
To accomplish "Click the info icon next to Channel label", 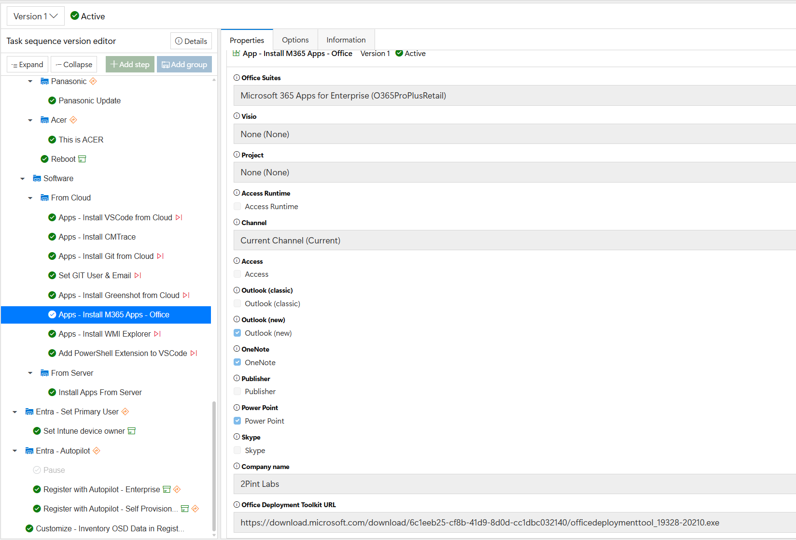I will pyautogui.click(x=237, y=222).
